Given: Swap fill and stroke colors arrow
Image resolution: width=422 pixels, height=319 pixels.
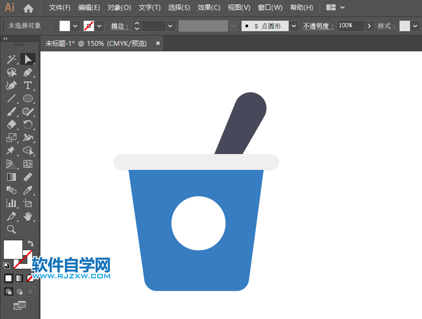Looking at the screenshot, I should coord(31,244).
